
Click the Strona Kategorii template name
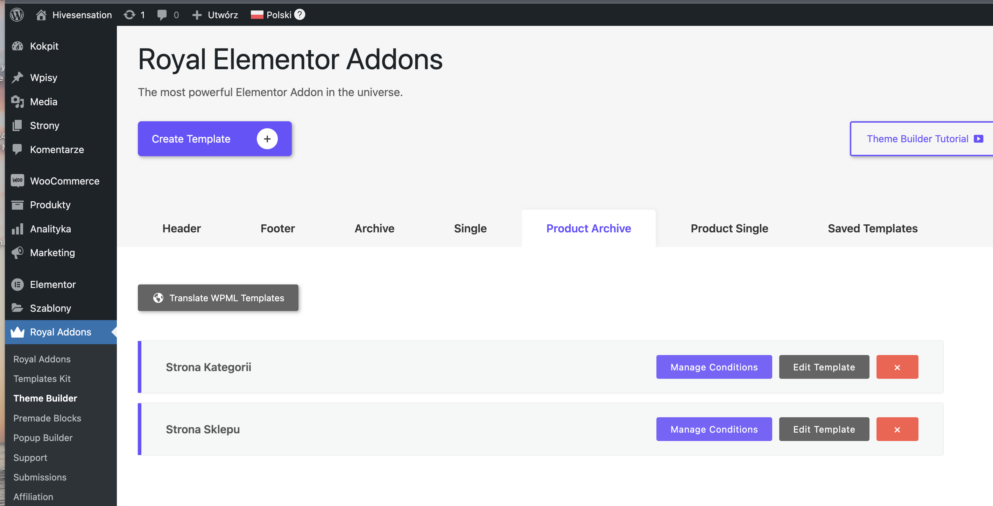pos(209,367)
